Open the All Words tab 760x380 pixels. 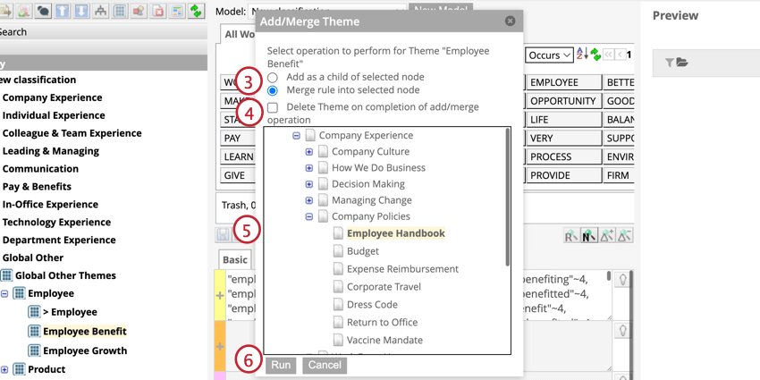(239, 34)
